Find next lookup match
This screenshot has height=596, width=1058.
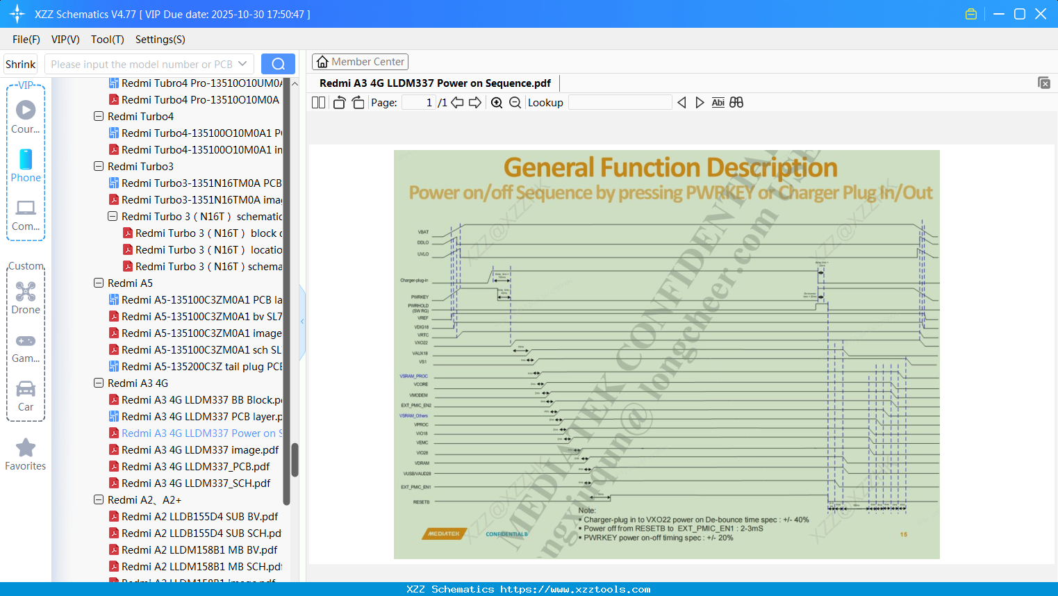700,102
